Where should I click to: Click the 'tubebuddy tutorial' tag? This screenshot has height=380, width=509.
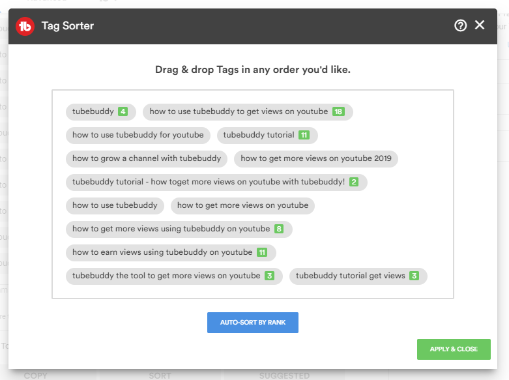click(259, 135)
